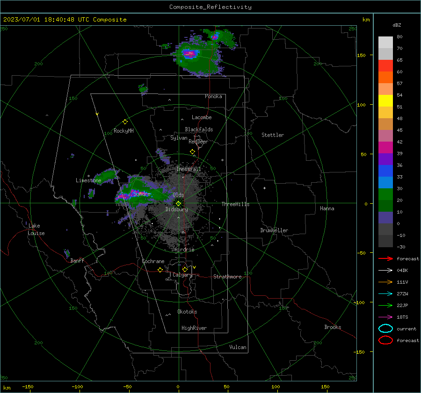
Task: Select the 30 dBZ light blue swatch
Action: point(385,182)
